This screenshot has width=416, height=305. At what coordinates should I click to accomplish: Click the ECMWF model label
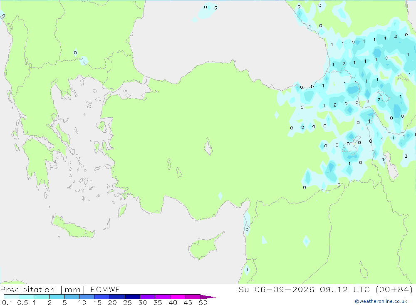[x=105, y=290]
